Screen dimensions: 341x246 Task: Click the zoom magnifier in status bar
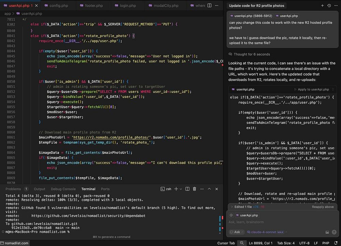click(242, 243)
